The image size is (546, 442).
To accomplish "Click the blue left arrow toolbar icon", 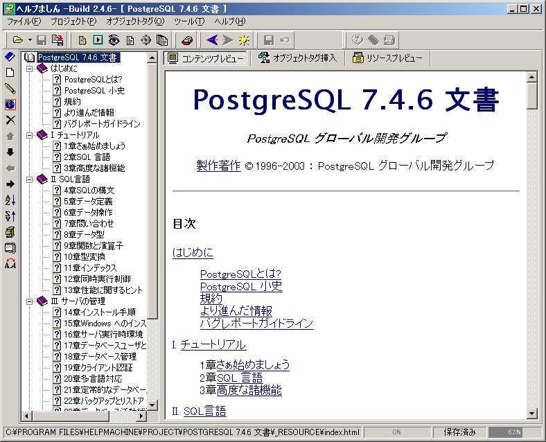I will tap(212, 39).
